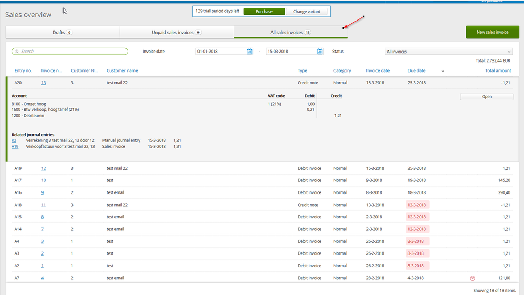Click 'Credit note' type in row A18
The height and width of the screenshot is (295, 524).
click(x=308, y=205)
